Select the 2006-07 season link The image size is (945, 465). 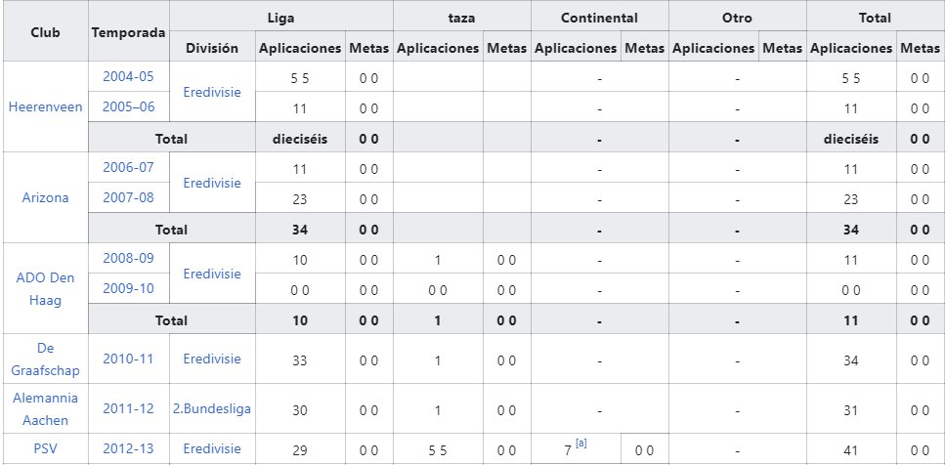click(x=128, y=167)
